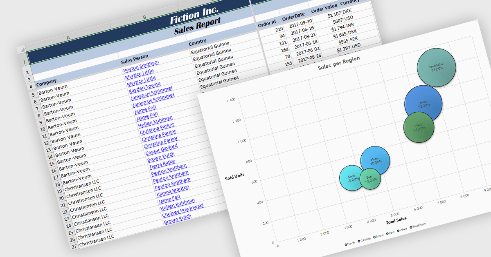Click the Central legend entry
The image size is (491, 257).
(x=364, y=240)
